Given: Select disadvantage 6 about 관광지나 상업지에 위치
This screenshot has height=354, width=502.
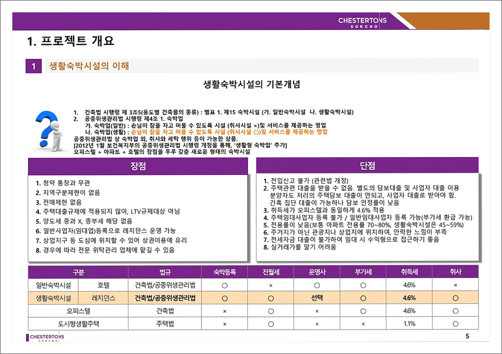Looking at the screenshot, I should pyautogui.click(x=355, y=232).
